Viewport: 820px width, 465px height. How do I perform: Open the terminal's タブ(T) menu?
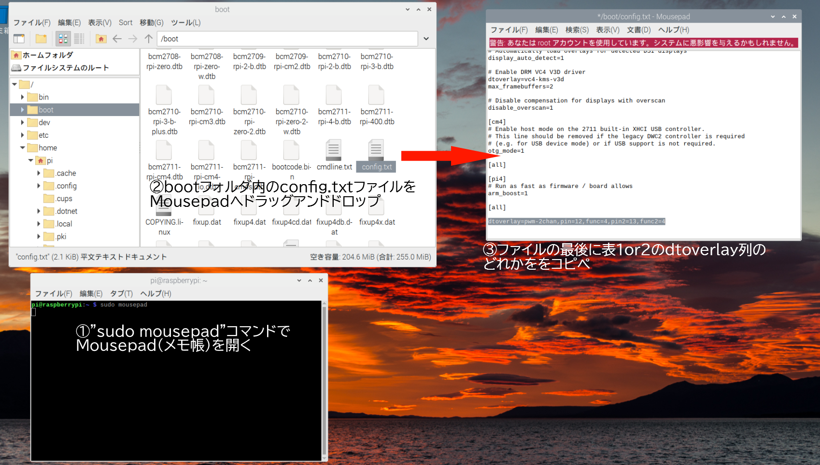tap(121, 294)
